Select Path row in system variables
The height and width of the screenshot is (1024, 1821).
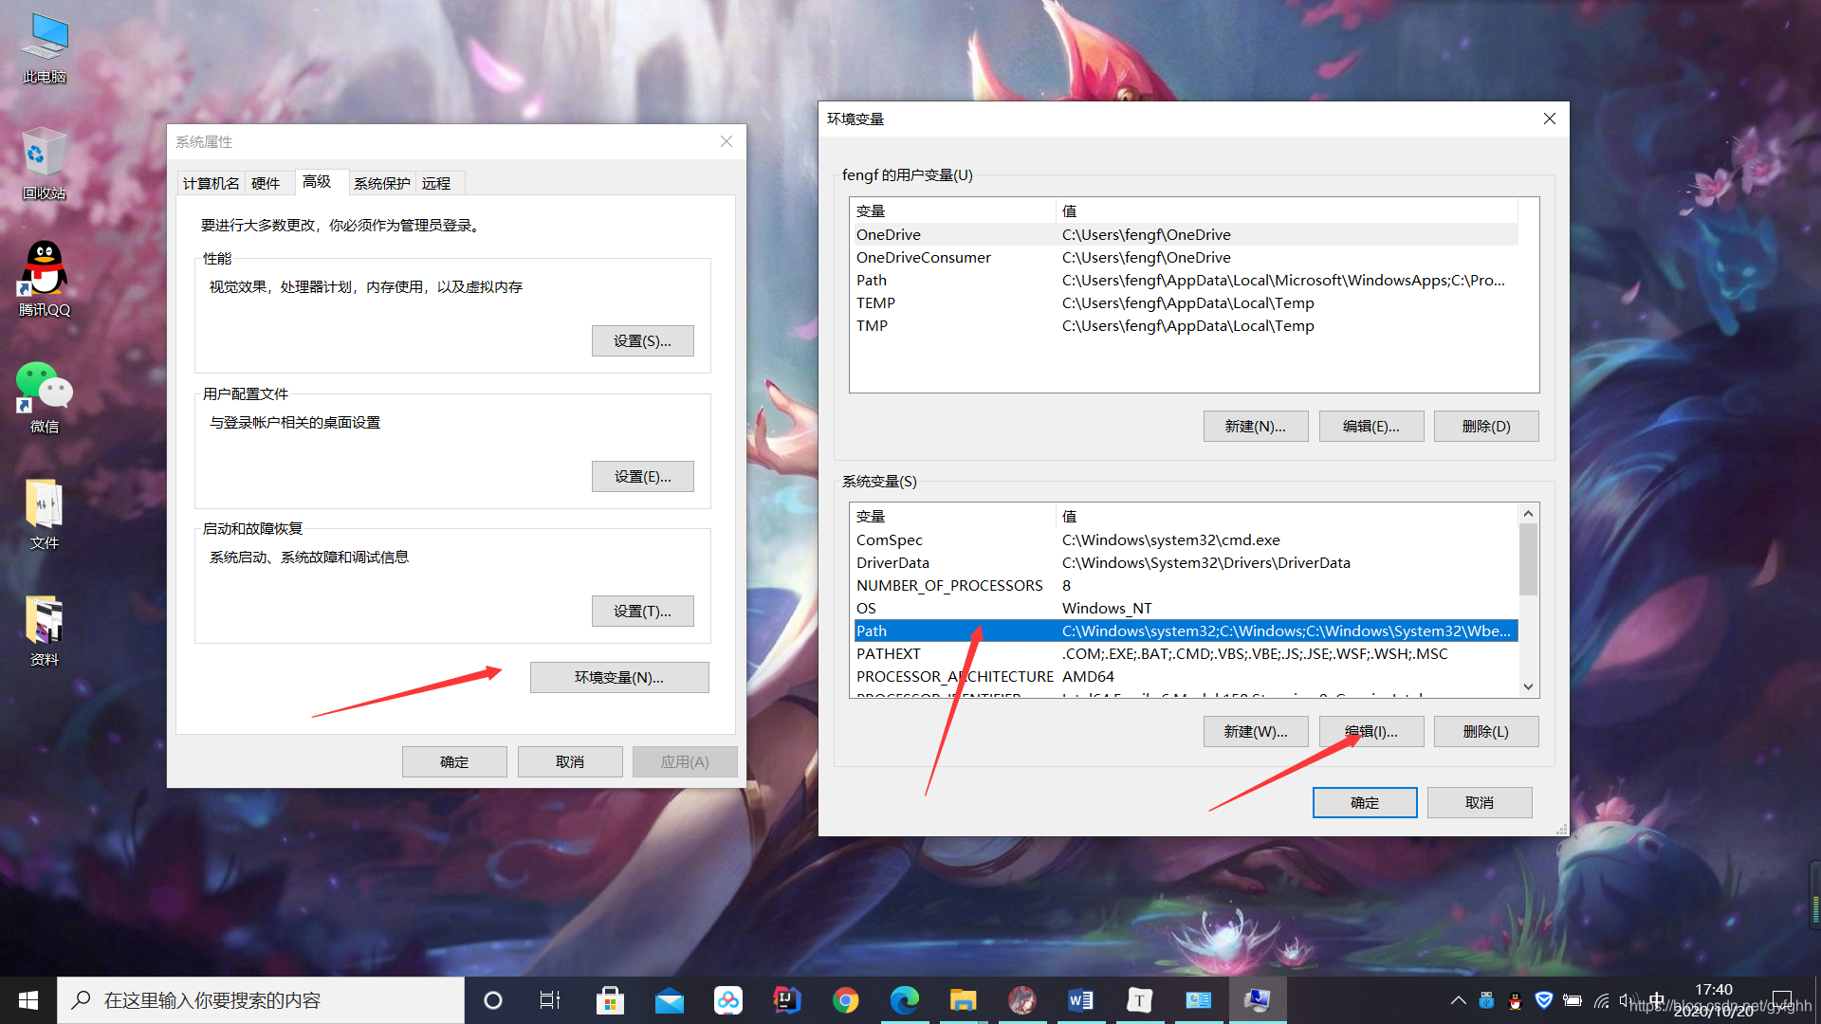tap(1186, 631)
